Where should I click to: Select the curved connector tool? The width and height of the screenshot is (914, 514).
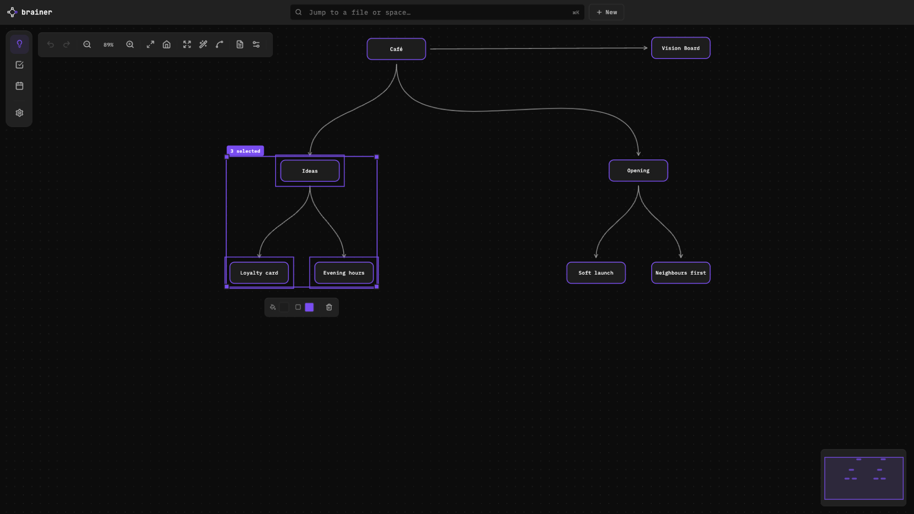click(220, 44)
